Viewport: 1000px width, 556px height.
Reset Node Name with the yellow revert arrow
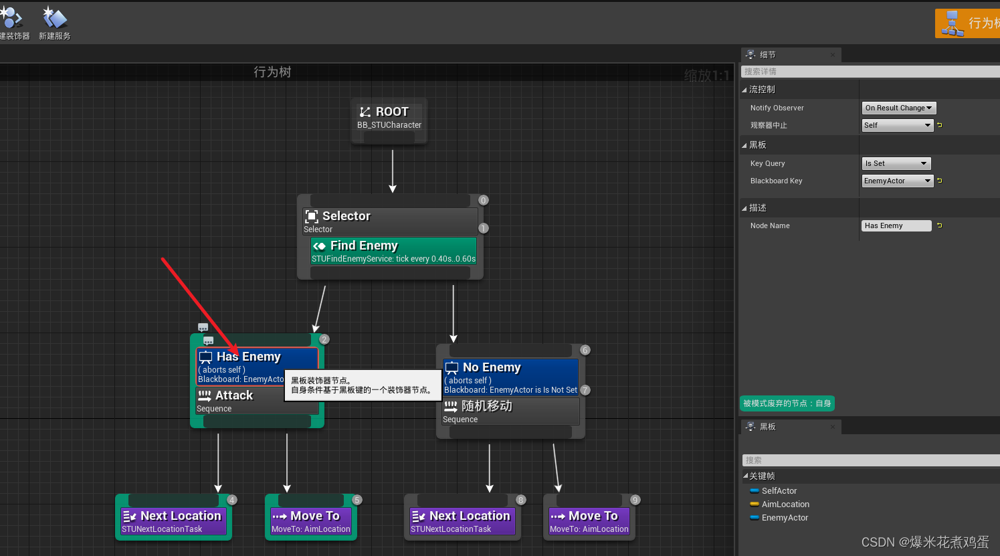[x=940, y=225]
